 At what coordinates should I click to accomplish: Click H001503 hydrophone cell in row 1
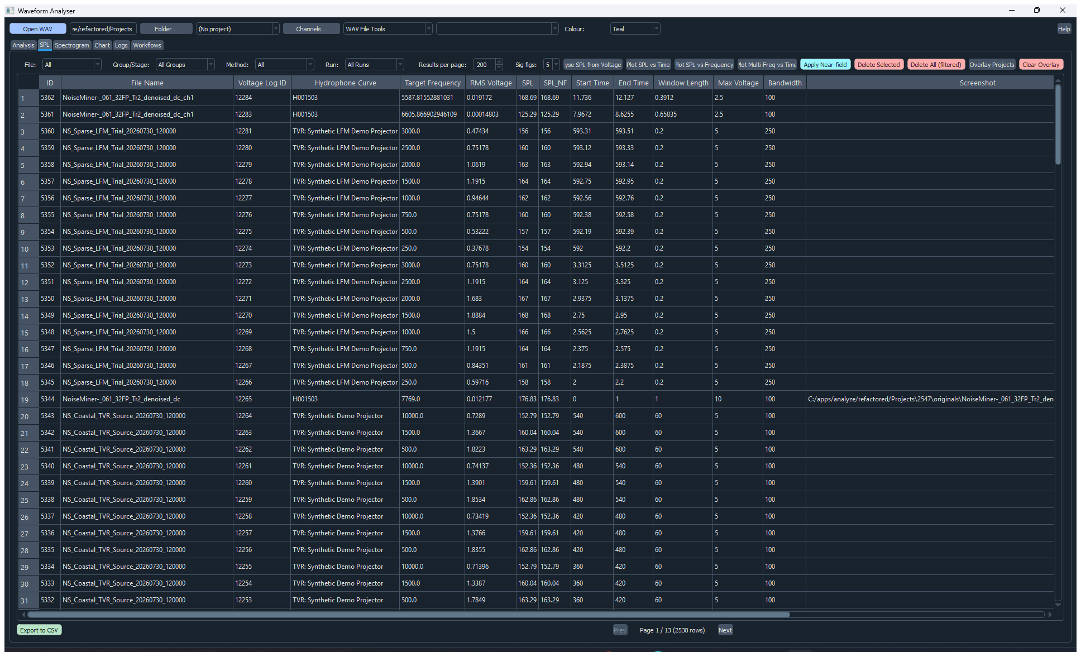[345, 98]
